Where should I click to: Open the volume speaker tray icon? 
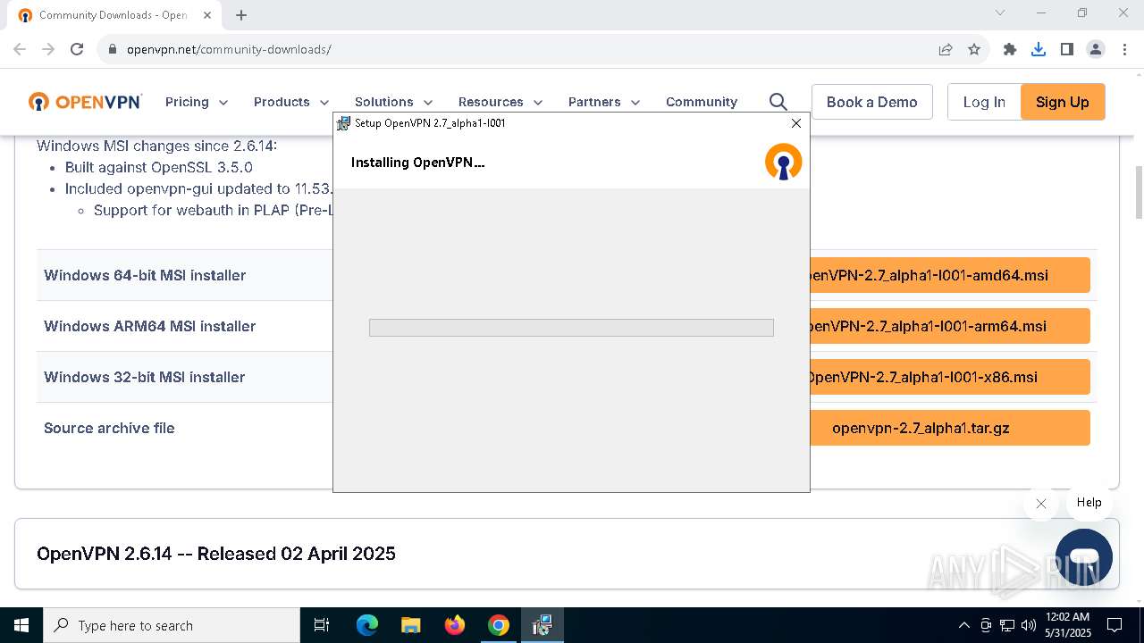click(x=1029, y=625)
